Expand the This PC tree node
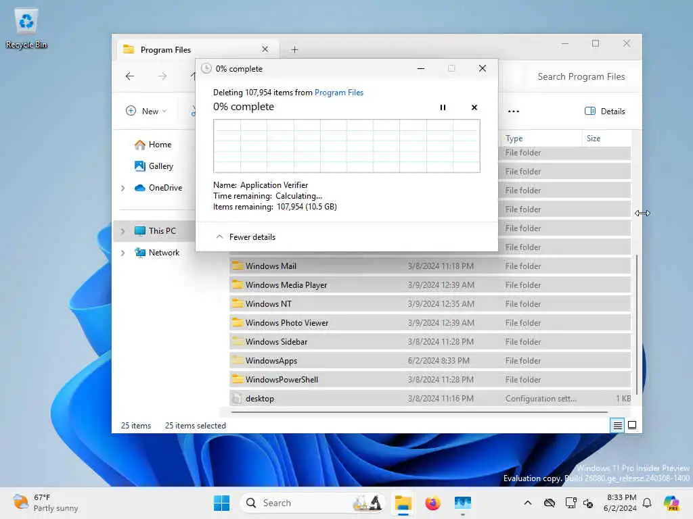Image resolution: width=693 pixels, height=519 pixels. [123, 231]
